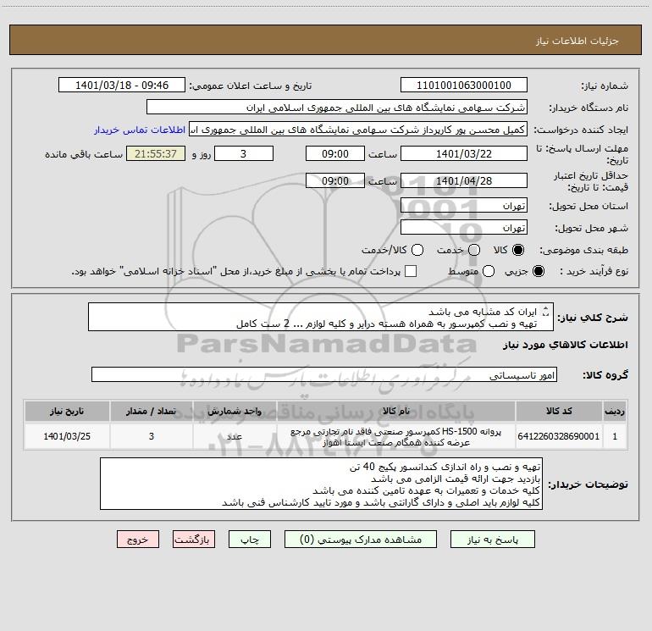
Task: Toggle the اسناد خزانه اسلامی payment checkbox
Action: 411,271
